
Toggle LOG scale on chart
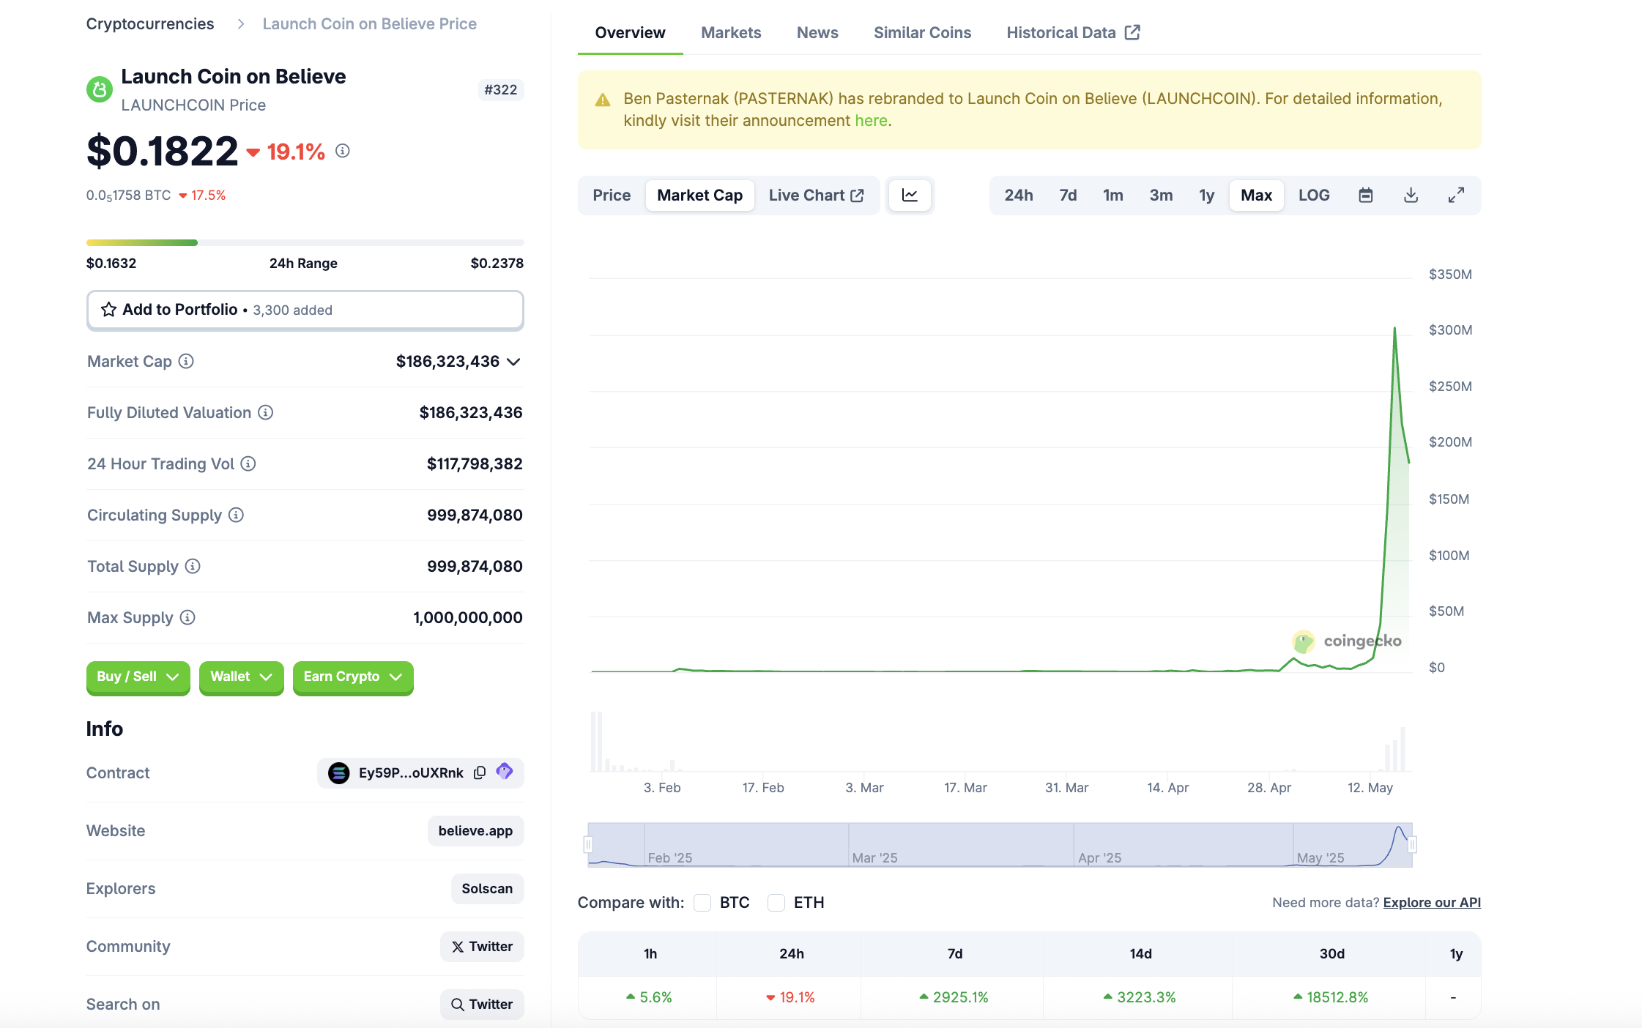click(1314, 195)
